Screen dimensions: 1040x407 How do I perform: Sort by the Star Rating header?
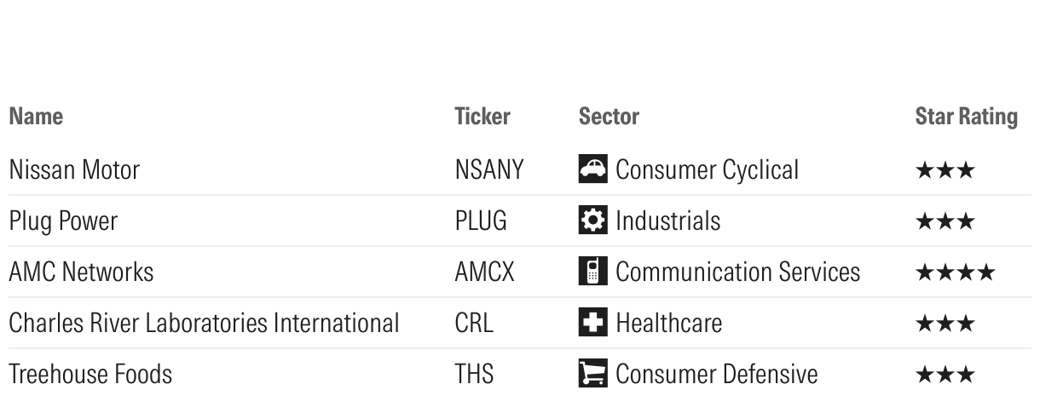pyautogui.click(x=966, y=117)
